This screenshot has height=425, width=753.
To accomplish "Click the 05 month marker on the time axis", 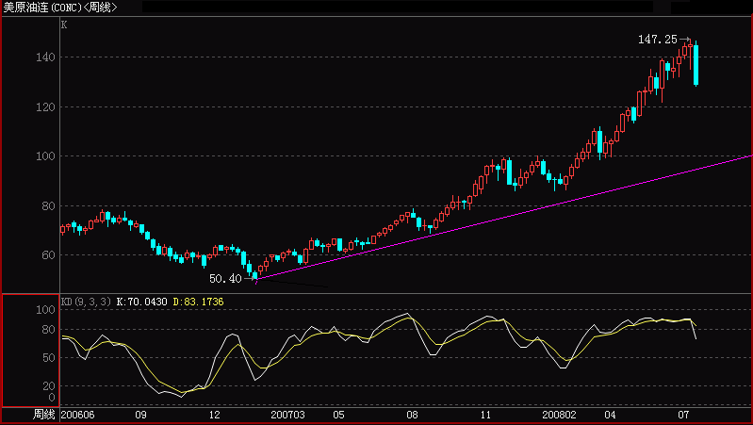I will (338, 415).
